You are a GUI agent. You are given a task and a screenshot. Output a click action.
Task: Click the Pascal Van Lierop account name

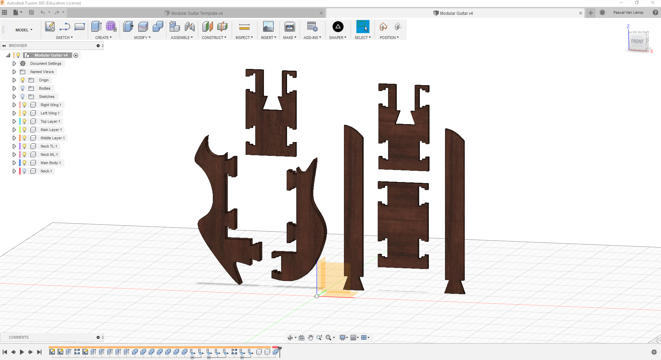coord(628,12)
